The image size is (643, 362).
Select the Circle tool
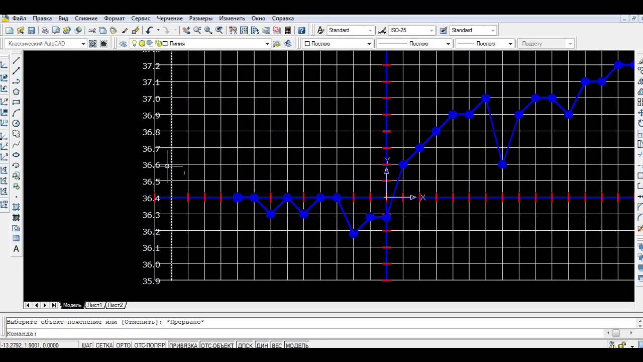coord(16,123)
